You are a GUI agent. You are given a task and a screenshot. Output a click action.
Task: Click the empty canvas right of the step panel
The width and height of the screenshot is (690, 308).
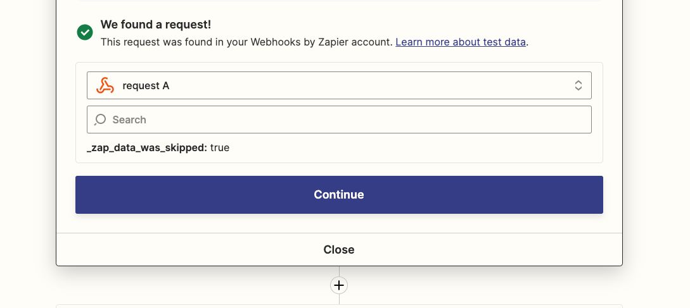656,154
